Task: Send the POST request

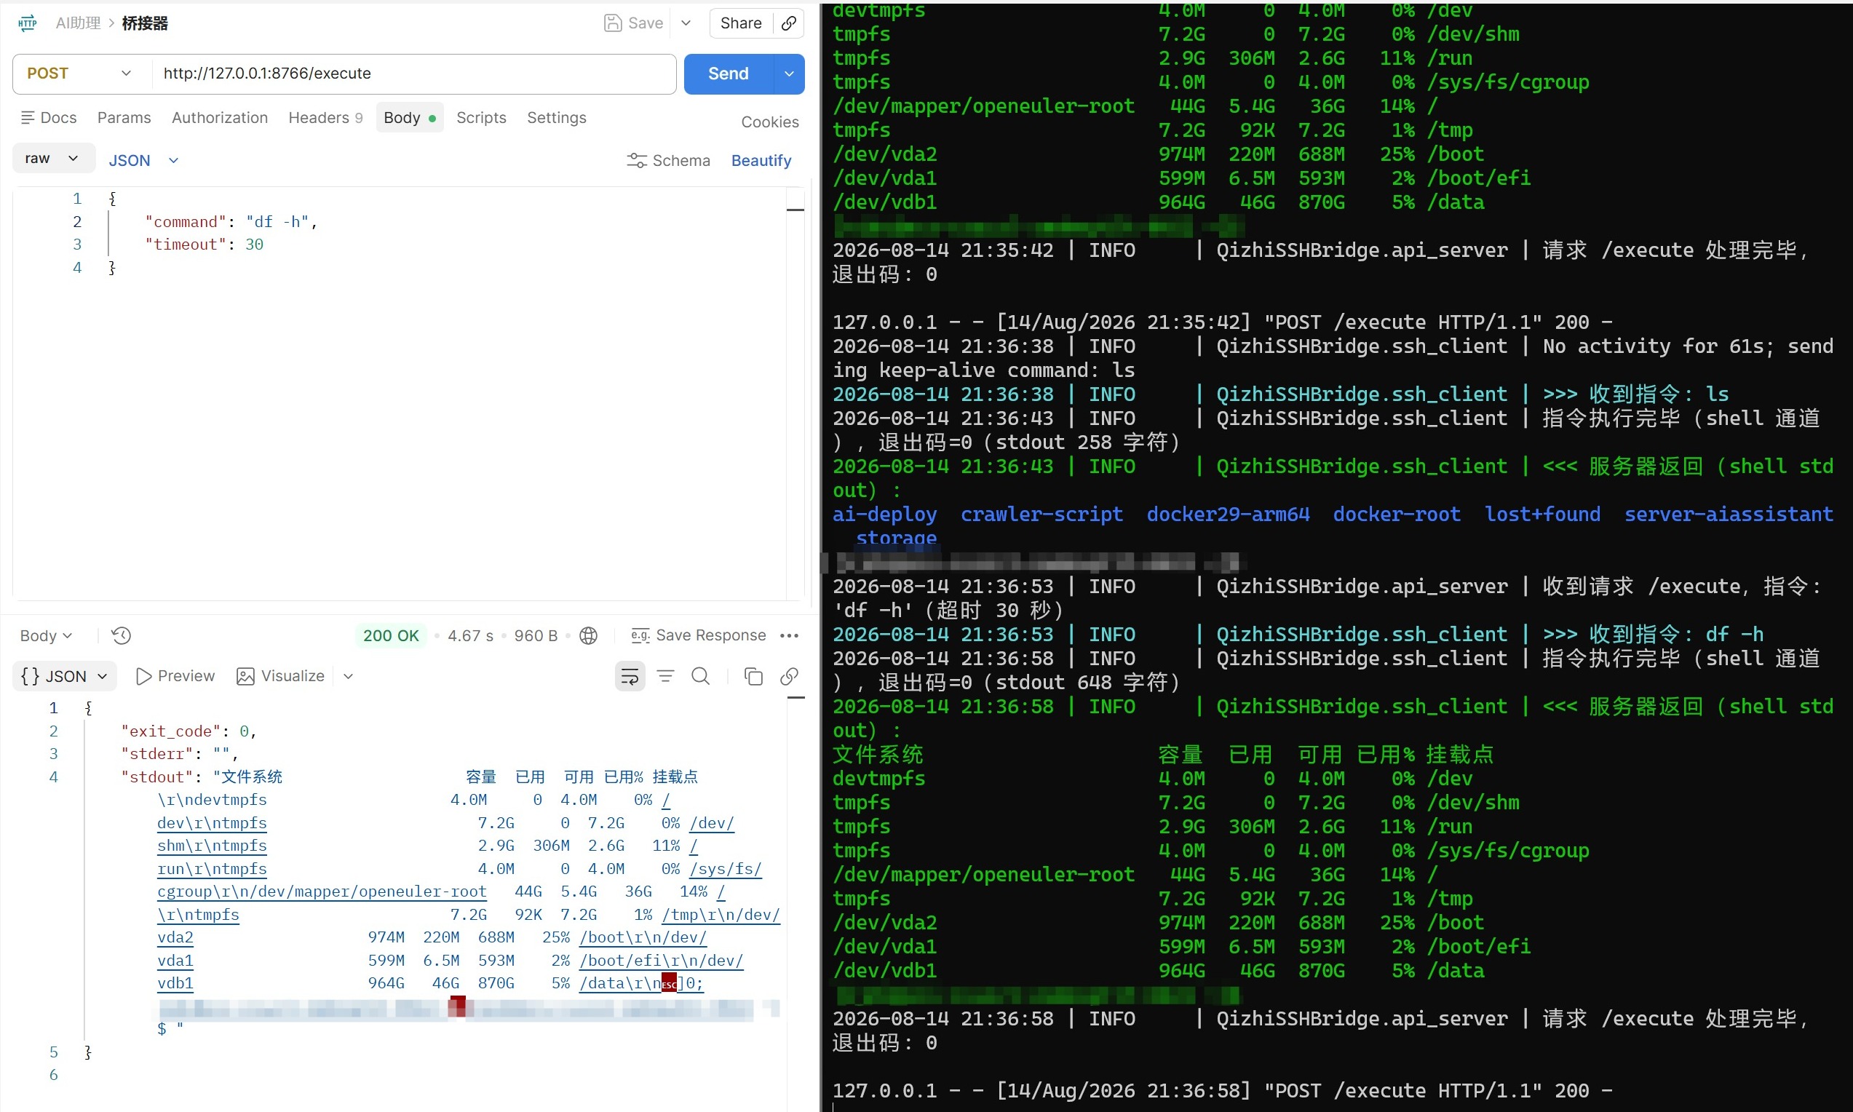Action: coord(729,74)
